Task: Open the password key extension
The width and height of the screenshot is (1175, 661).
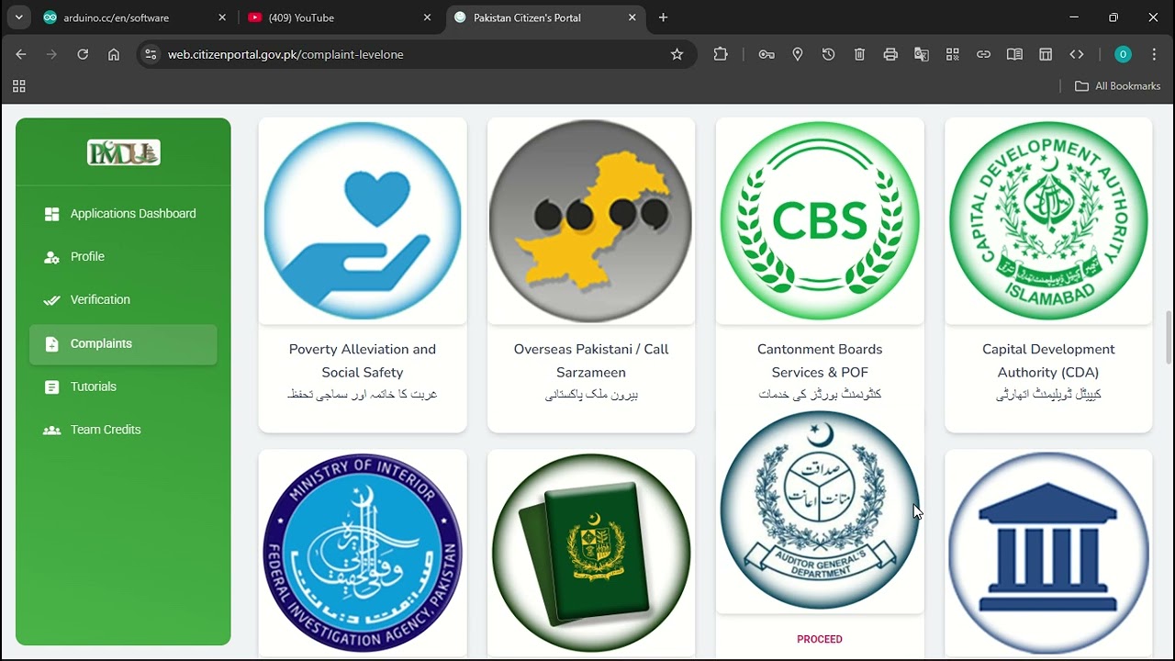Action: (767, 54)
